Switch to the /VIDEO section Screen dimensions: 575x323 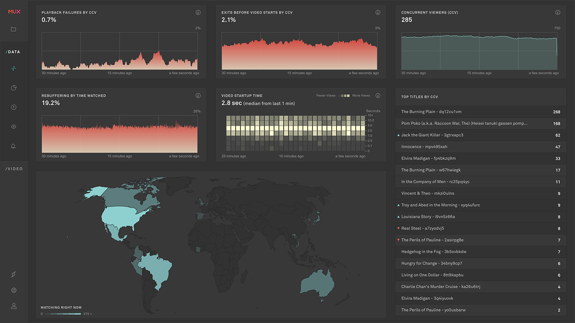[x=14, y=169]
